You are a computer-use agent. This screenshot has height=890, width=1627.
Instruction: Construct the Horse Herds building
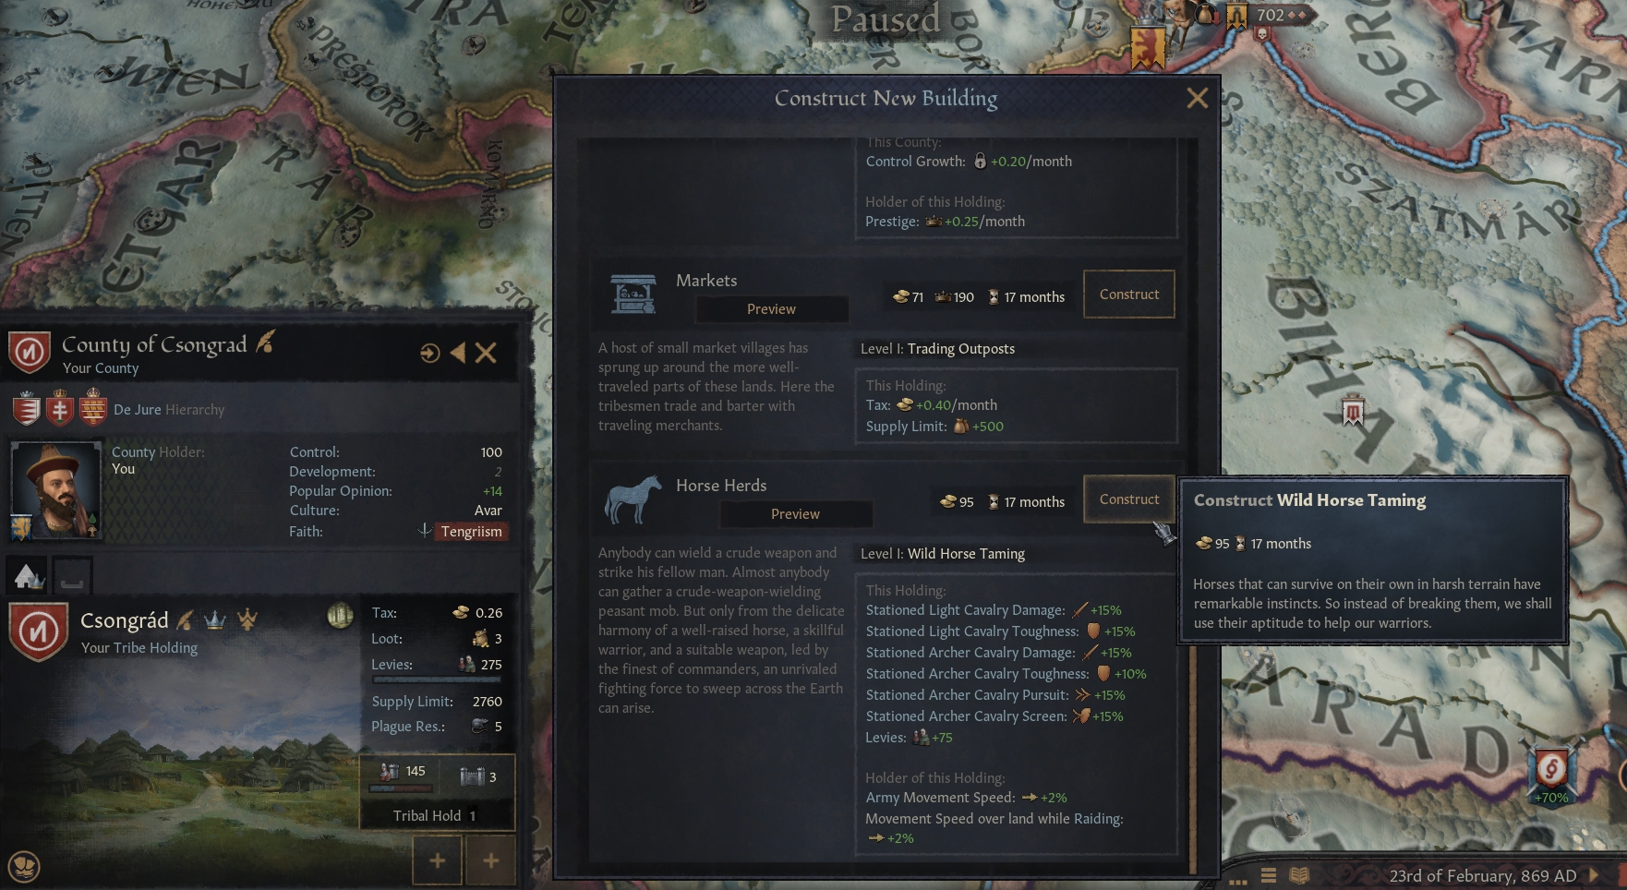(1128, 499)
